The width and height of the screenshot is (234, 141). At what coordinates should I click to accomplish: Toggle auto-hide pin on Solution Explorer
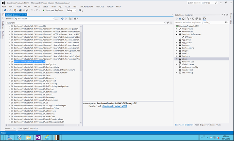[x=225, y=15]
